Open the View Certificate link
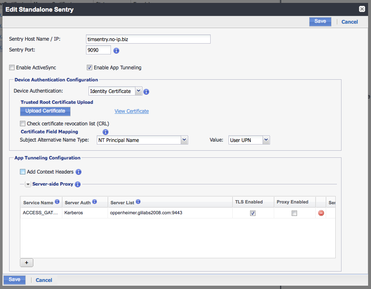 tap(132, 111)
